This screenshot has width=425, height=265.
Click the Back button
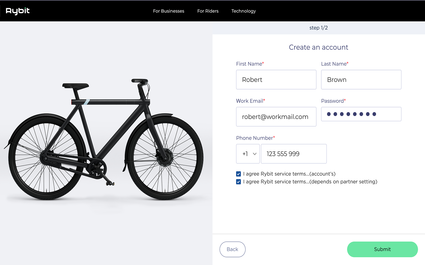coord(233,249)
